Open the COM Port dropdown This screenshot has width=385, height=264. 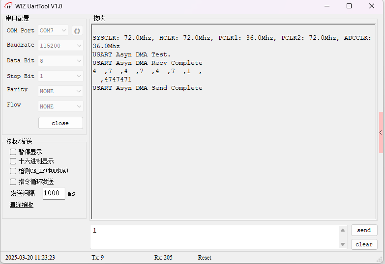pyautogui.click(x=53, y=30)
